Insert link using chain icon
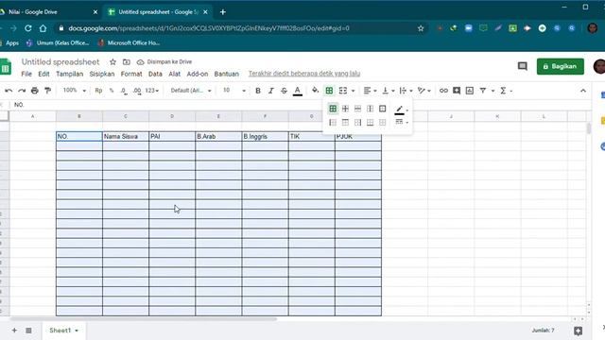The height and width of the screenshot is (340, 605). [x=443, y=91]
